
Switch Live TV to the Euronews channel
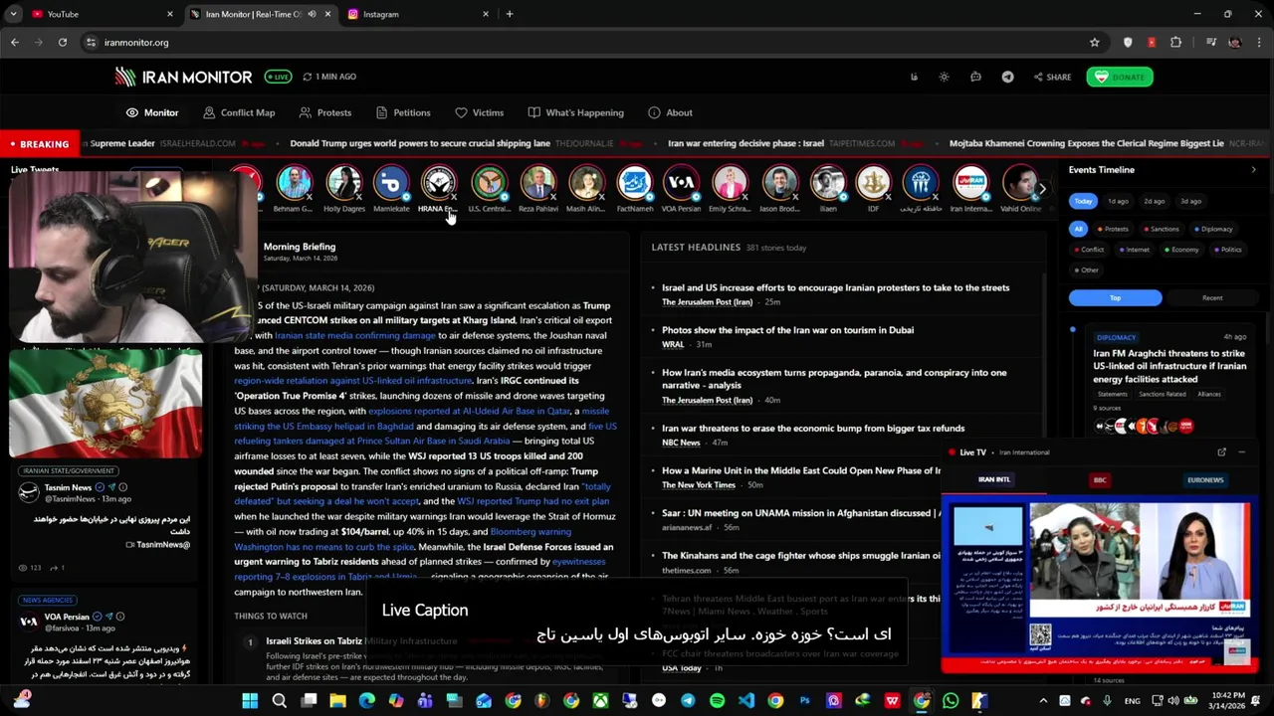[1204, 480]
